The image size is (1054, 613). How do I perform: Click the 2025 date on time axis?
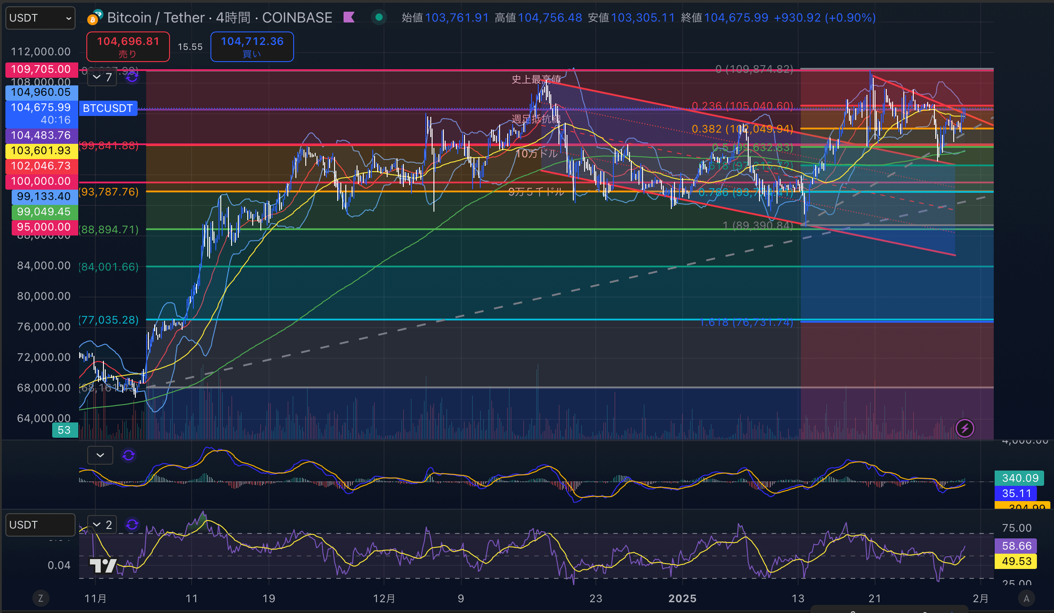[682, 599]
